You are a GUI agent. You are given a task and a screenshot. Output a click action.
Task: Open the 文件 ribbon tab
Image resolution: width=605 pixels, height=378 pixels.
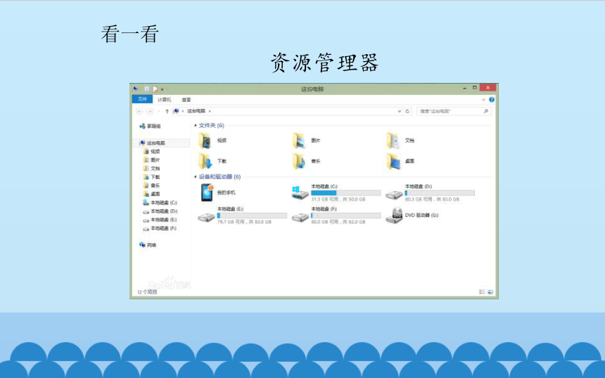pyautogui.click(x=142, y=99)
